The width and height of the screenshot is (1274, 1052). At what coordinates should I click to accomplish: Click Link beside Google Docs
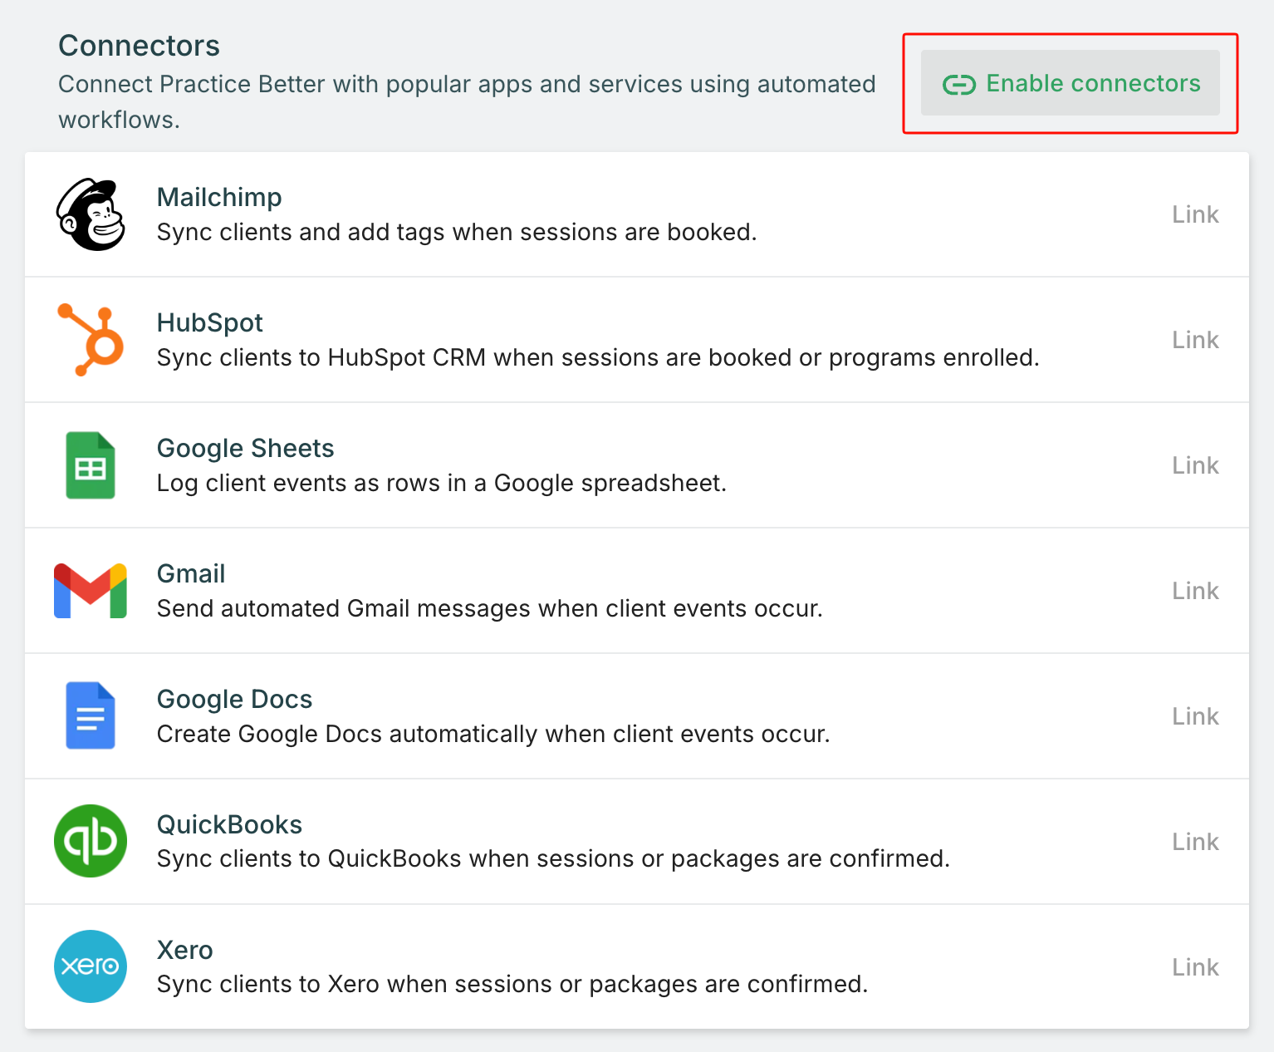point(1194,716)
